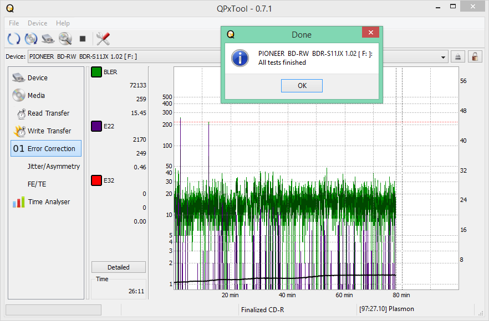Click the rescan devices refresh icon
The image size is (489, 321).
point(14,39)
